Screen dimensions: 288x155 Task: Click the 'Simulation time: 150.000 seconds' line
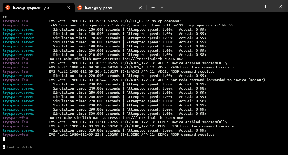click(130, 29)
